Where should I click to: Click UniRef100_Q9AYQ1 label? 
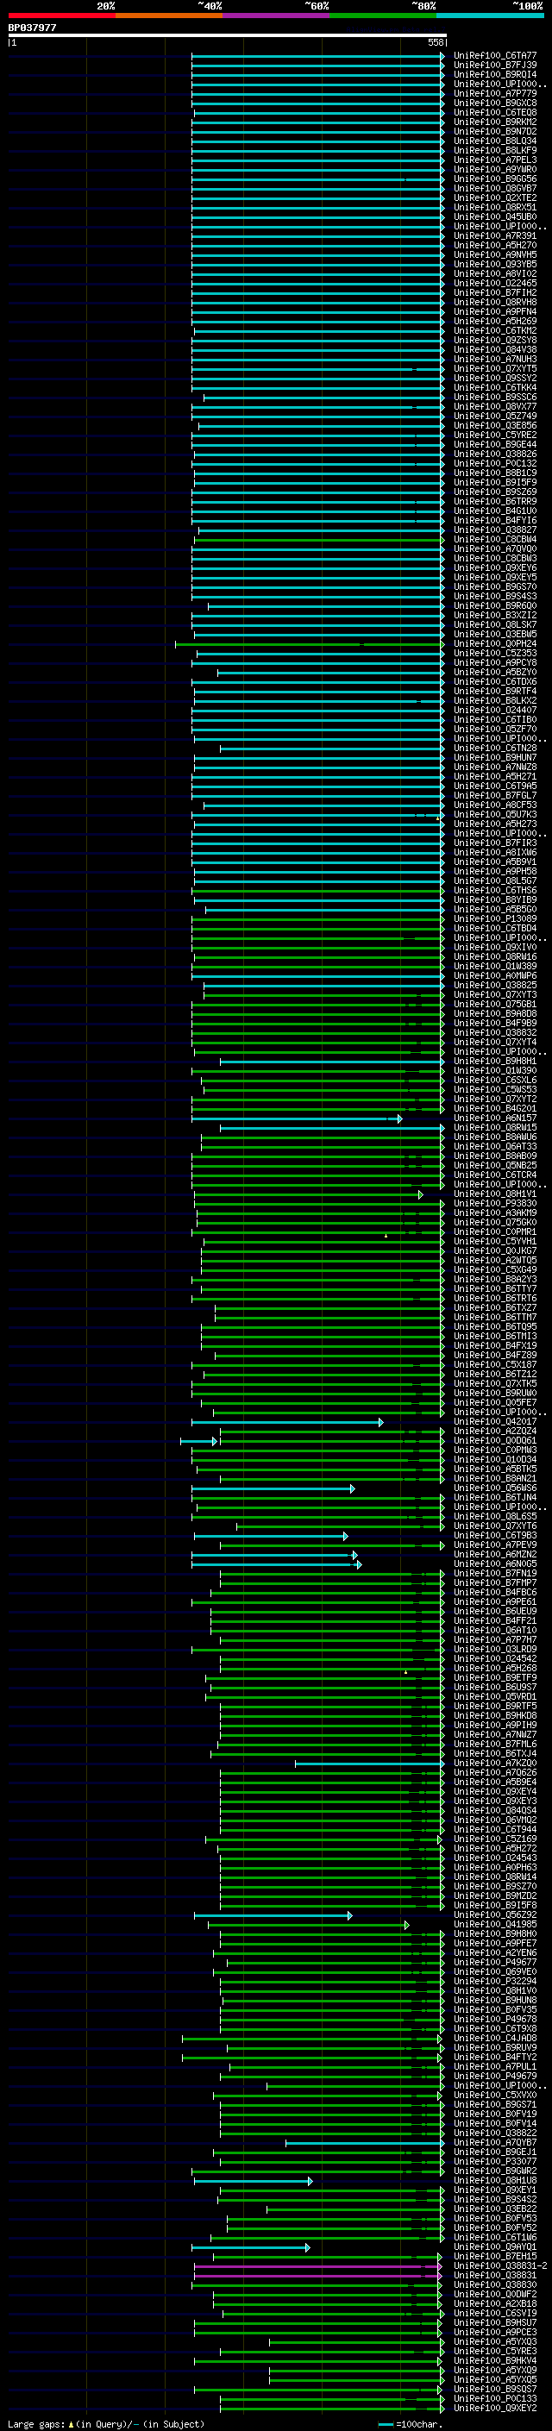(x=494, y=2247)
